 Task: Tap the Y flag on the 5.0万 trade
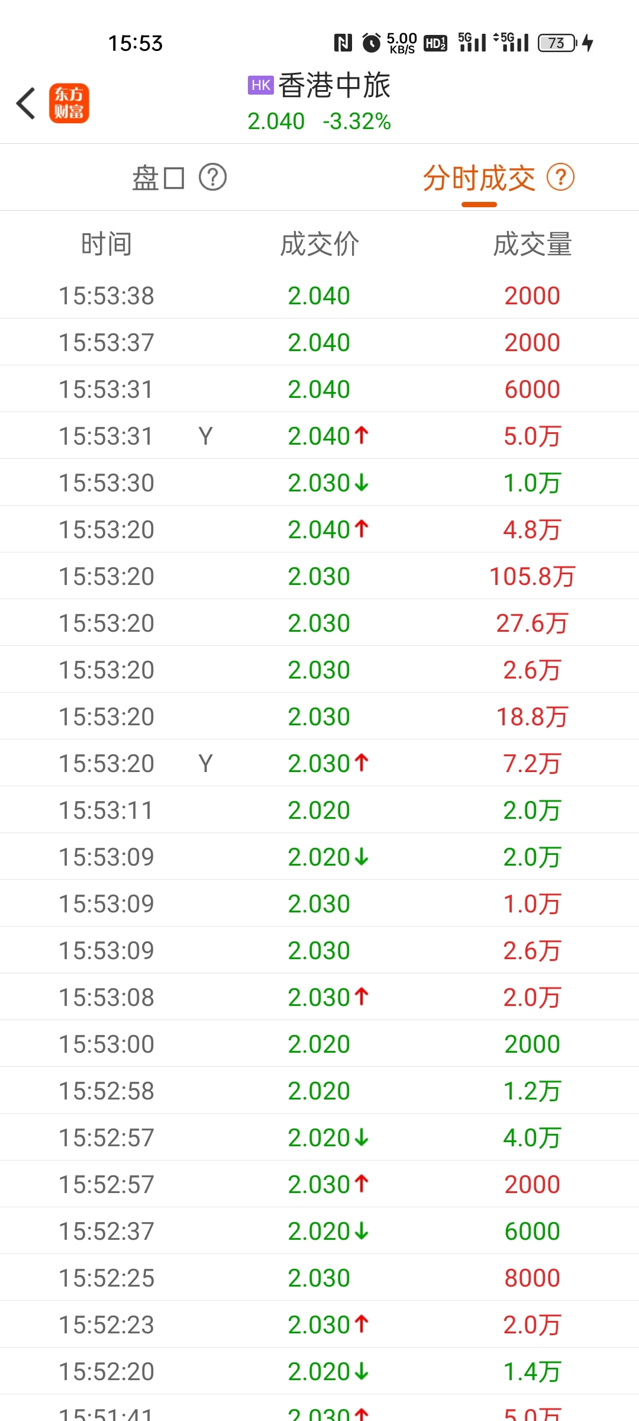click(x=205, y=436)
